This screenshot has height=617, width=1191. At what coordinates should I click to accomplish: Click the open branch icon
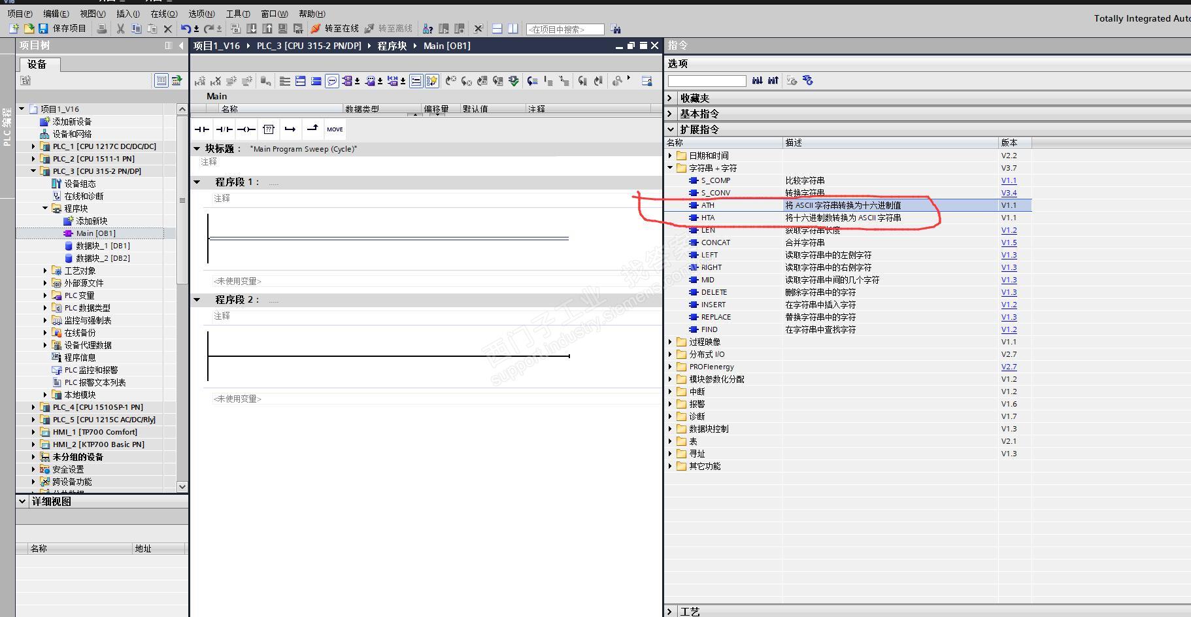[290, 129]
